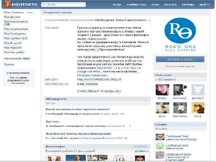
Task: Open the fifth photo thumbnail in Фотографии
Action: 140,158
